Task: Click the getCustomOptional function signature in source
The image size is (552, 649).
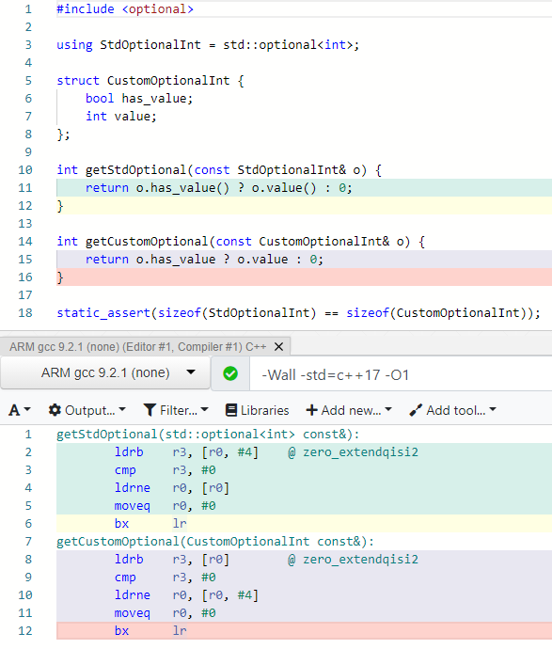Action: pyautogui.click(x=241, y=242)
